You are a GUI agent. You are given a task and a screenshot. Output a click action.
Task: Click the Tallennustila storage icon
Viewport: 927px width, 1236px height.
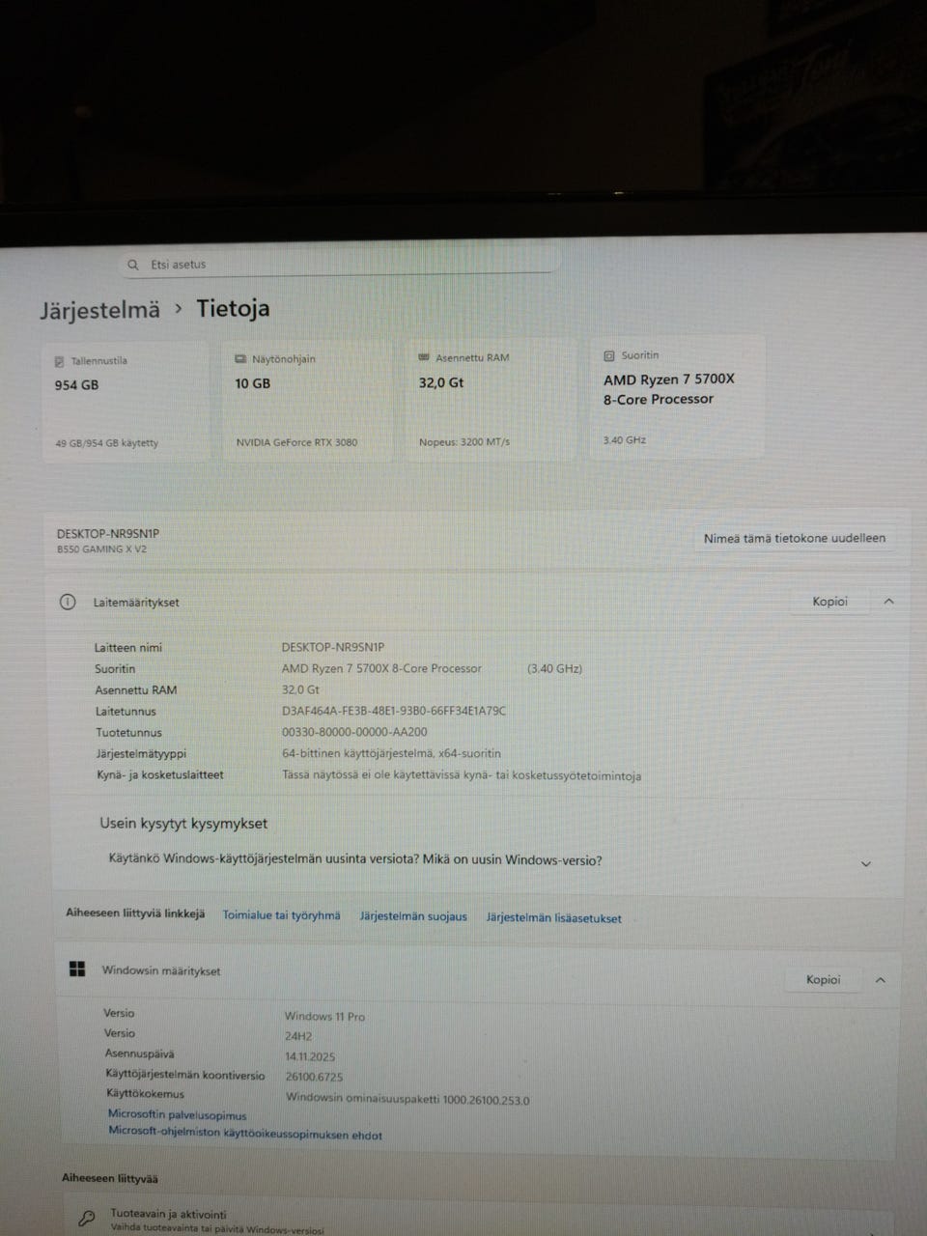coord(59,361)
